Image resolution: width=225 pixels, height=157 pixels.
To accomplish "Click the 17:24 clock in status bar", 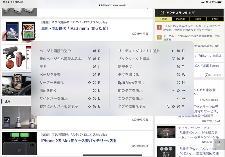I will (x=6, y=2).
